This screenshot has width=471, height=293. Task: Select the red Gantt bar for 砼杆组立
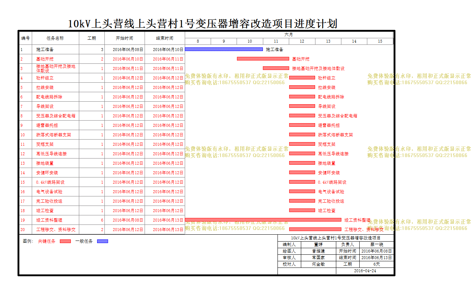pos(302,78)
